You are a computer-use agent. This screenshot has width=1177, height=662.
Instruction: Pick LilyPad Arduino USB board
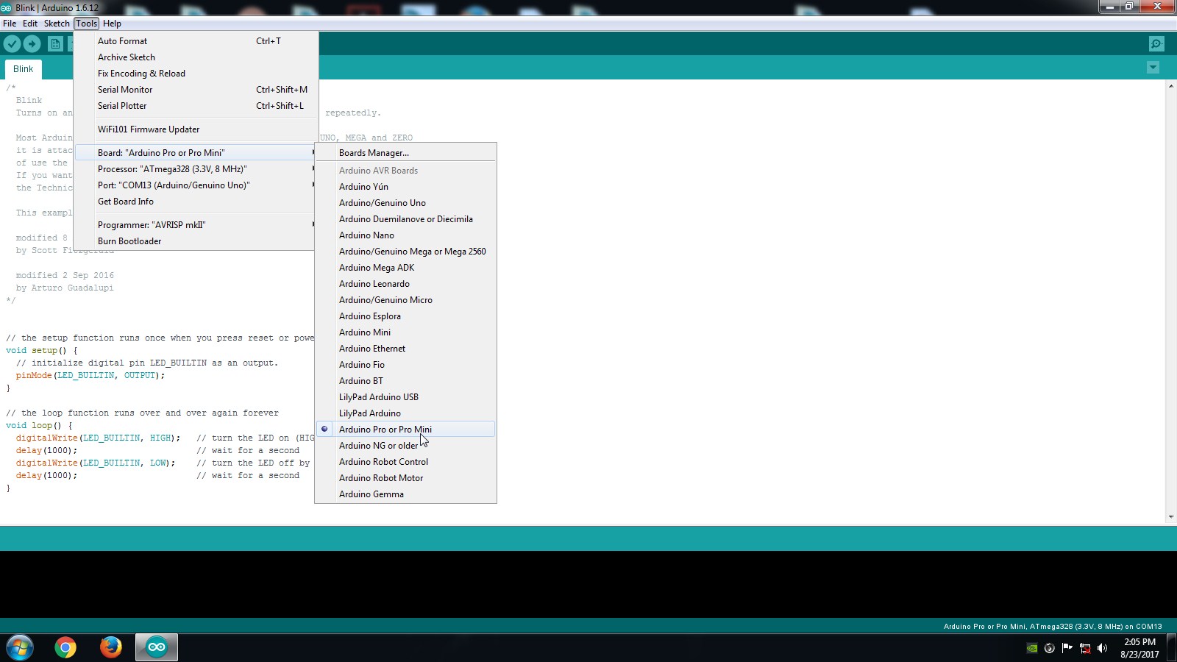pyautogui.click(x=405, y=397)
